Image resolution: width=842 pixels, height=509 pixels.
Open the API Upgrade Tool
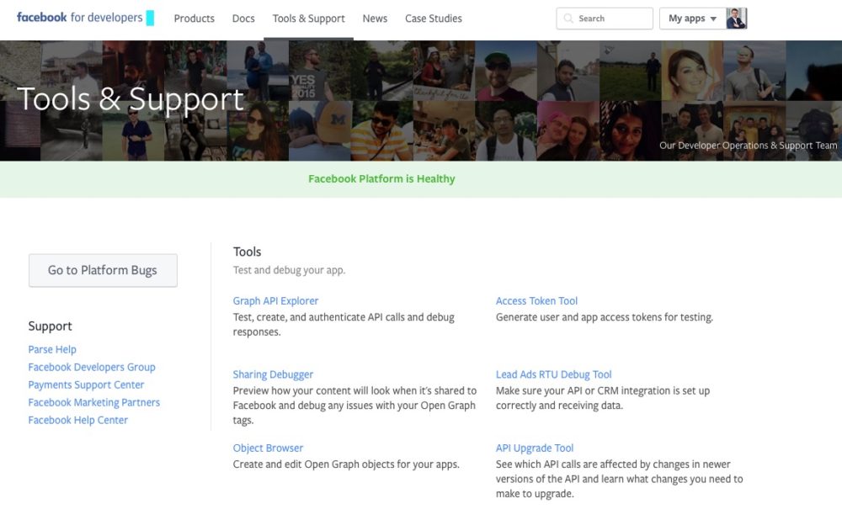tap(535, 448)
